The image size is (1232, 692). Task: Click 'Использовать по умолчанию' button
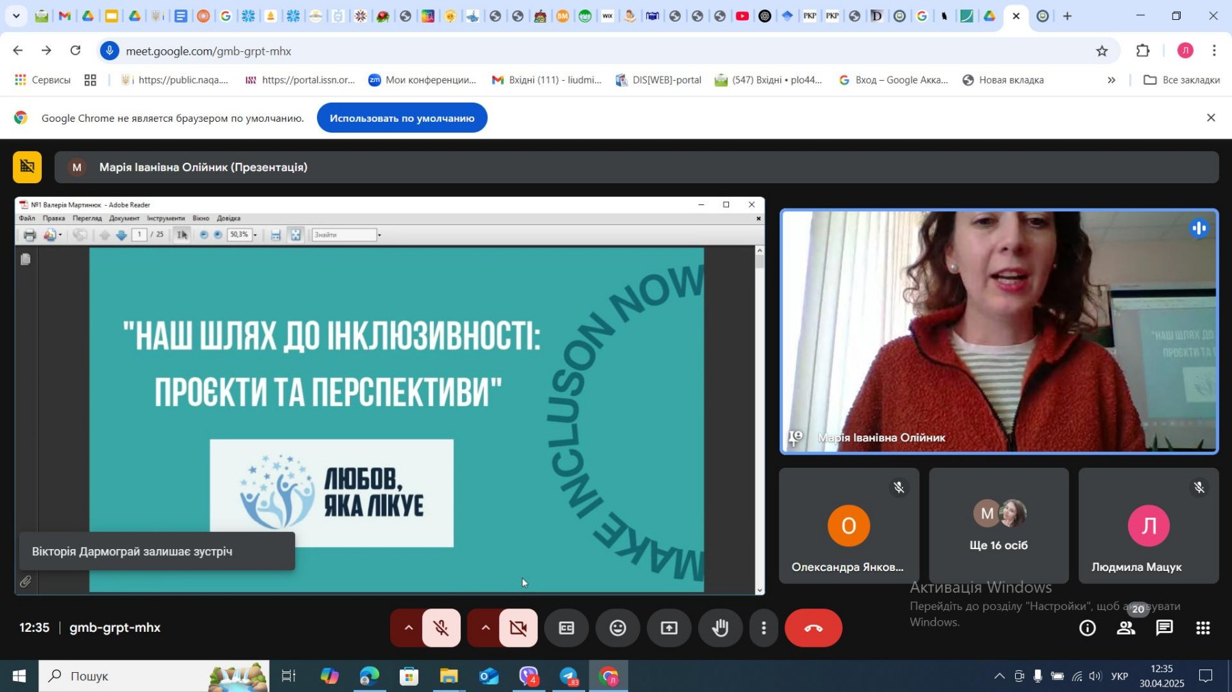[402, 118]
